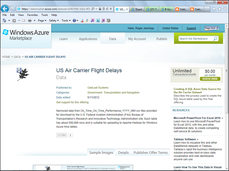Go to the Data navigation tab

(112, 39)
